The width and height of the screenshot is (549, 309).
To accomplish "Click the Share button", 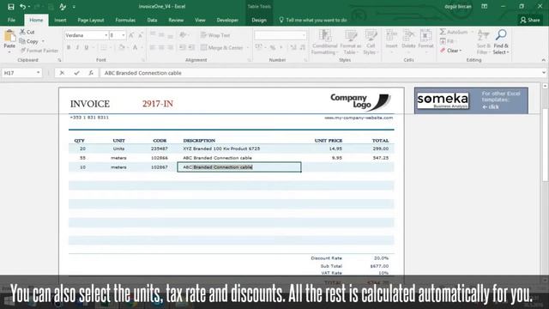I will [x=530, y=20].
